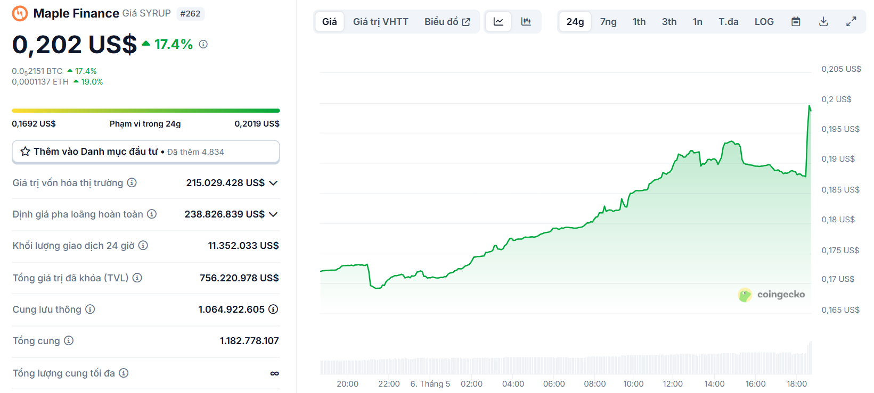This screenshot has width=874, height=393.
Task: Click the Maple Finance logo icon
Action: pyautogui.click(x=20, y=13)
